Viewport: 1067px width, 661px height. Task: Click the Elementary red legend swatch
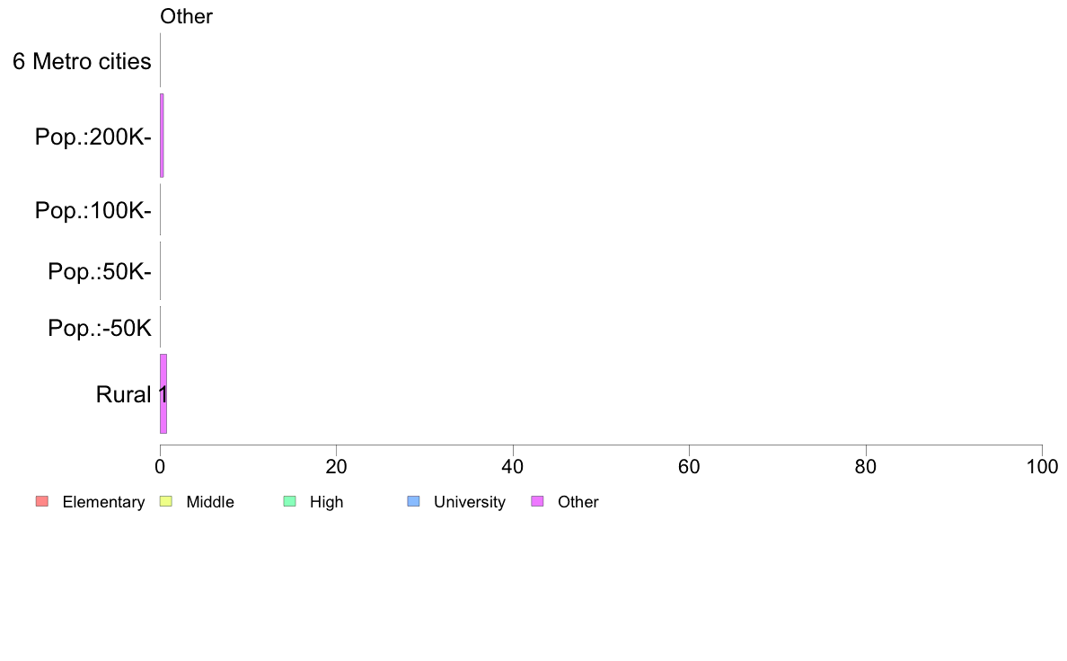[42, 502]
